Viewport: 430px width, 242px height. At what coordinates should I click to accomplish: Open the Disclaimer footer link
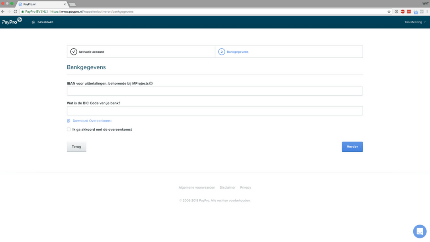[x=228, y=188]
